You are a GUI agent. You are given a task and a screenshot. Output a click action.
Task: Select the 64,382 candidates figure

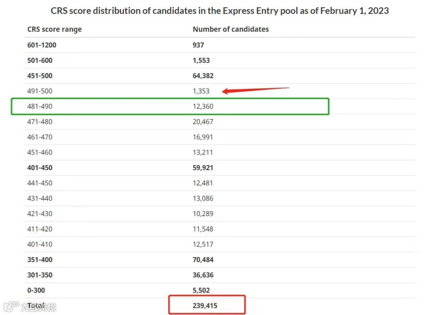pyautogui.click(x=203, y=76)
